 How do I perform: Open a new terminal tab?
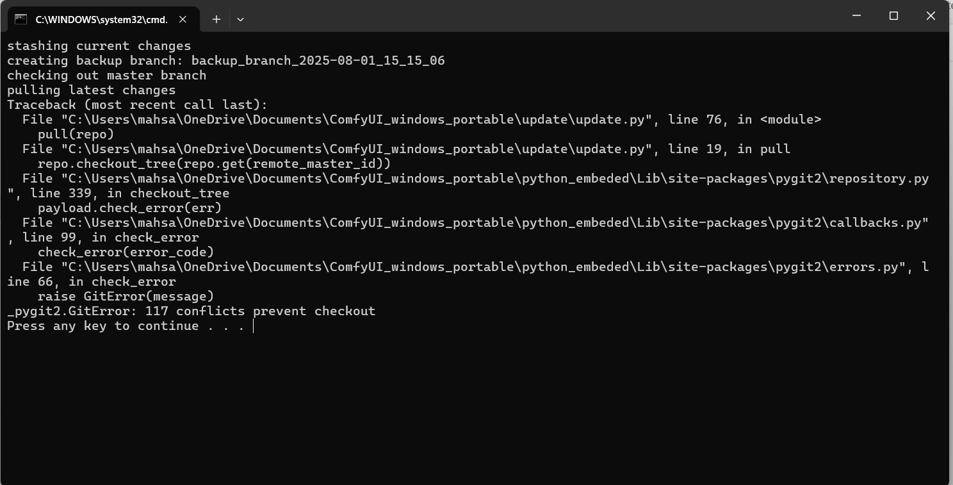click(x=216, y=19)
